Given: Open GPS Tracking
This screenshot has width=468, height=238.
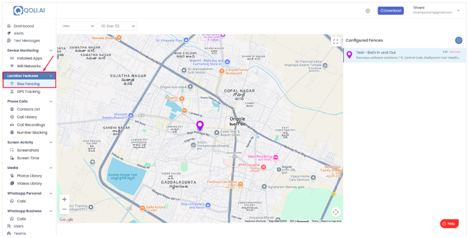Looking at the screenshot, I should click(x=28, y=92).
